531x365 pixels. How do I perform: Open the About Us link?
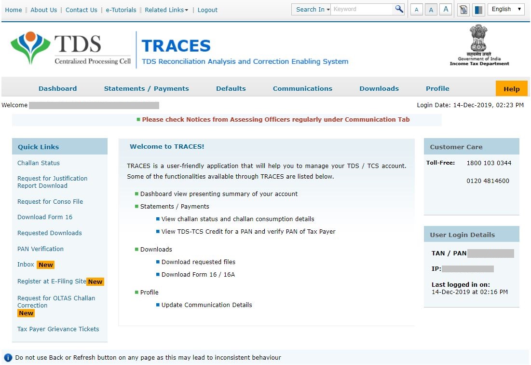[44, 10]
